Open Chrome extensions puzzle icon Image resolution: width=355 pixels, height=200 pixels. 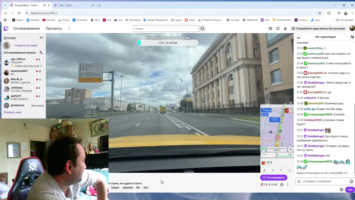(x=329, y=13)
